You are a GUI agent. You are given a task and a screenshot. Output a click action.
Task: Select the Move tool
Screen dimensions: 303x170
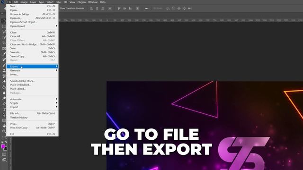coord(4,21)
